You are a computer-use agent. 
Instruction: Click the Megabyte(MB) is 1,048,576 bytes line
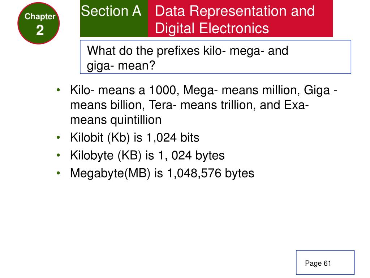(x=162, y=173)
